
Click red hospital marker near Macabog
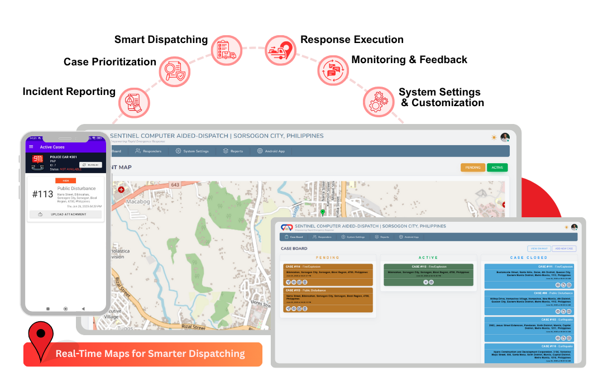(121, 189)
